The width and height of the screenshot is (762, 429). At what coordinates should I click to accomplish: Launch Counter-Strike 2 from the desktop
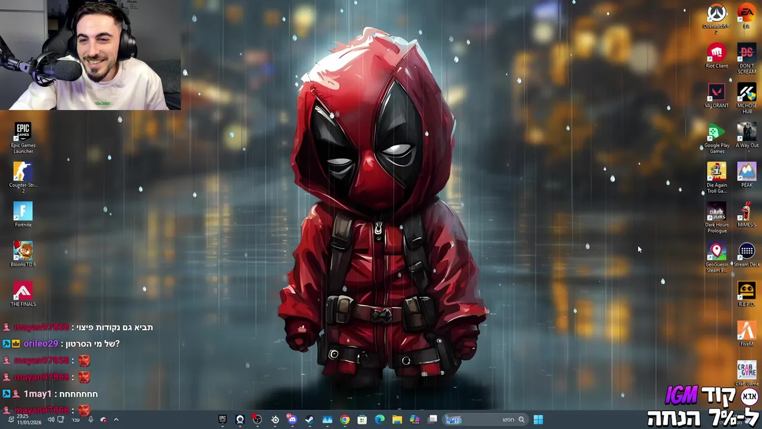click(x=23, y=178)
